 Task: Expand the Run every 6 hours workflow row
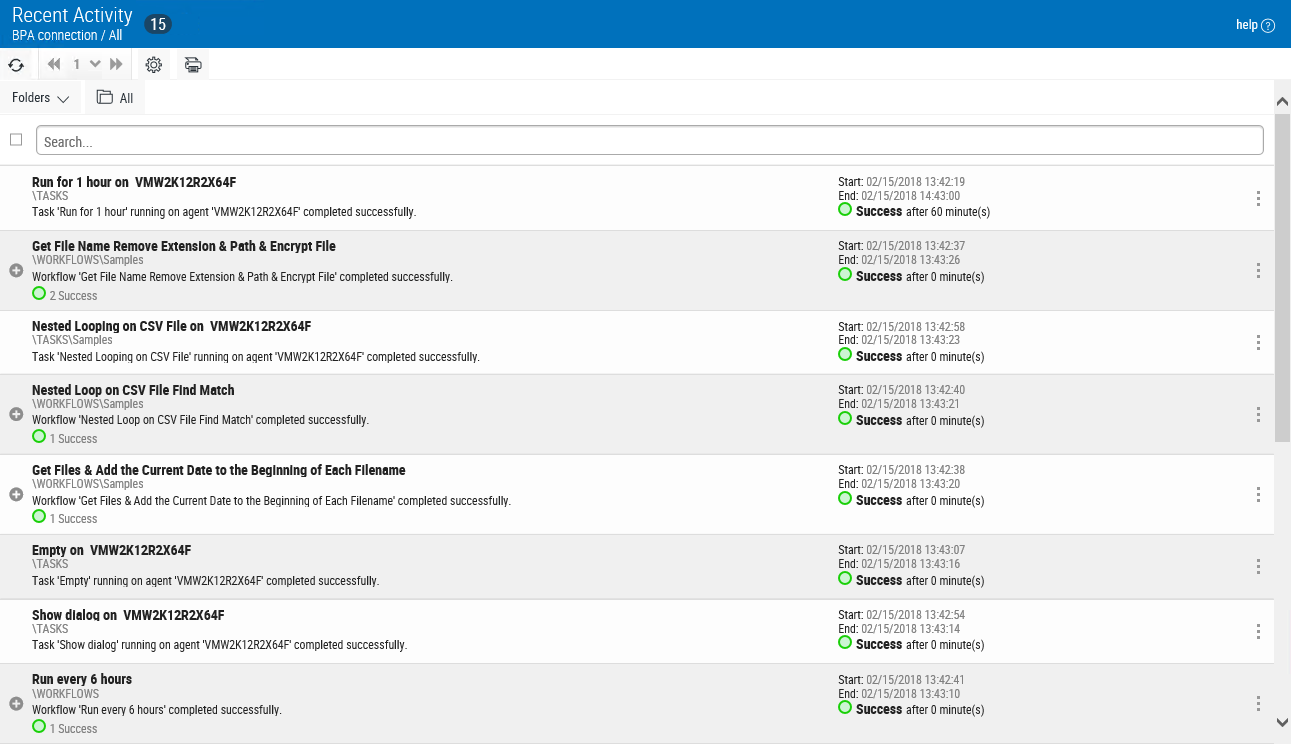[x=16, y=703]
